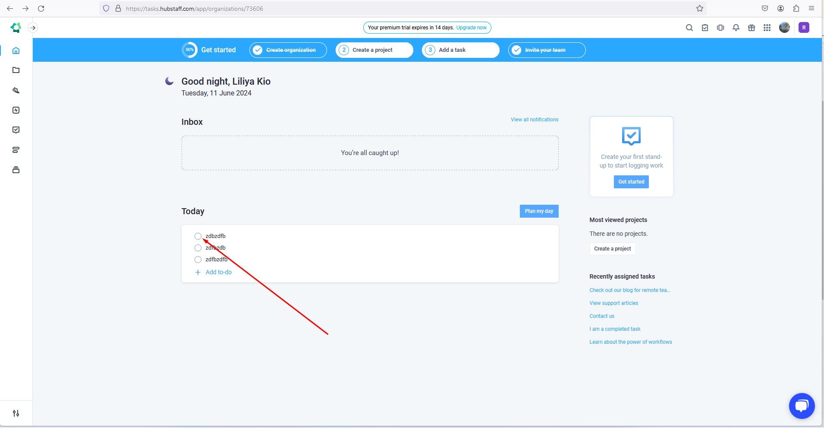Select step 3 Add a task
The width and height of the screenshot is (824, 428).
pyautogui.click(x=460, y=50)
